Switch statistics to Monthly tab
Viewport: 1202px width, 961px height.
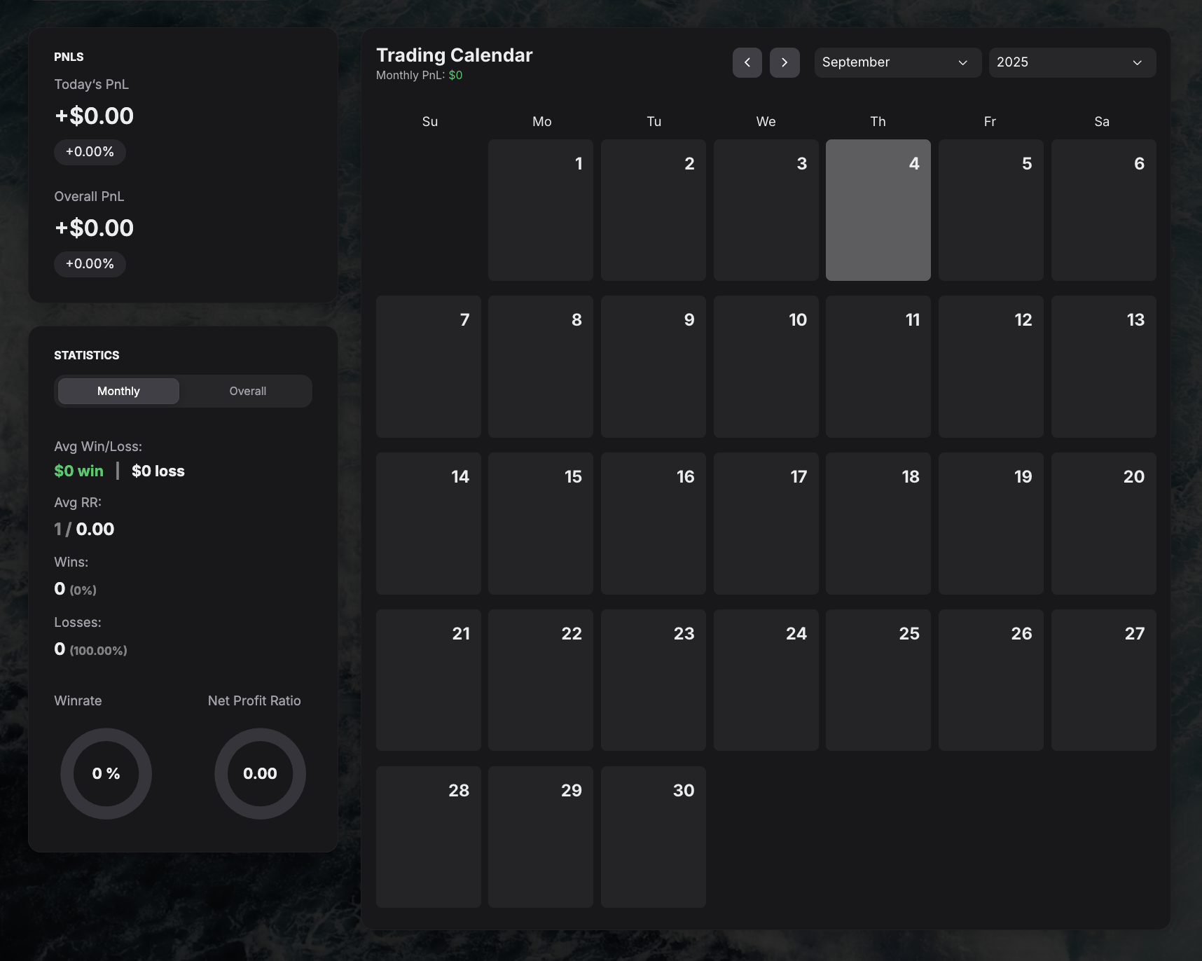[118, 391]
